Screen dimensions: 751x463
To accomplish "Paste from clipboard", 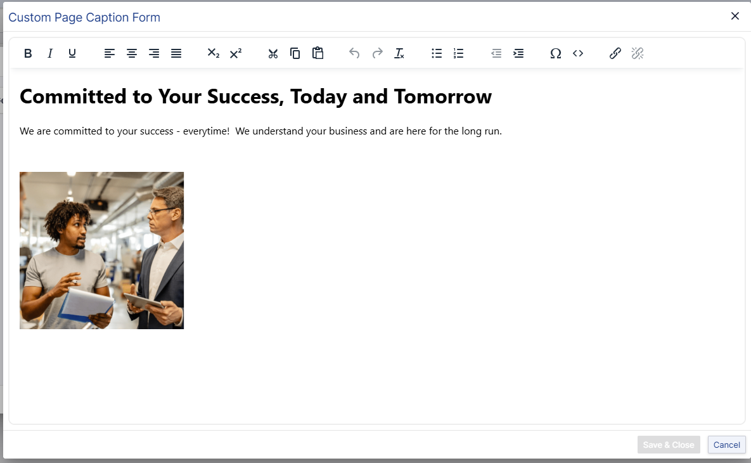I will 318,53.
